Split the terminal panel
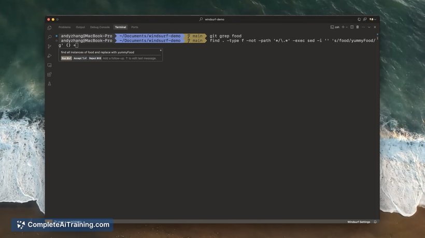The image size is (425, 238). (352, 27)
